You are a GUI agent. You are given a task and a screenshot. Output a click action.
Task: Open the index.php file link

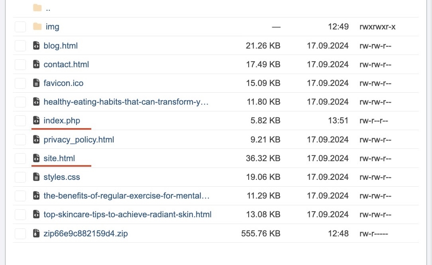tap(62, 120)
